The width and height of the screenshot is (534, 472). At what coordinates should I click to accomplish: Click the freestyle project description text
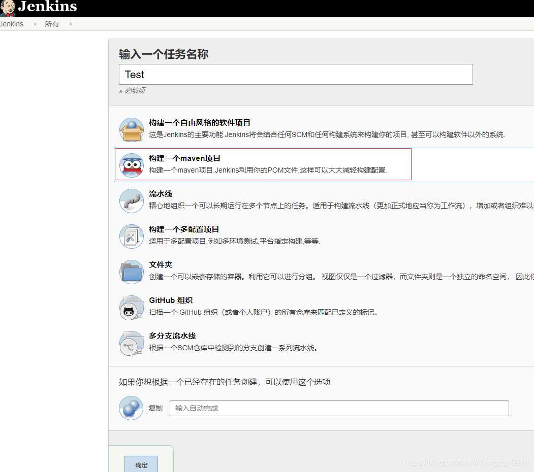pyautogui.click(x=327, y=135)
